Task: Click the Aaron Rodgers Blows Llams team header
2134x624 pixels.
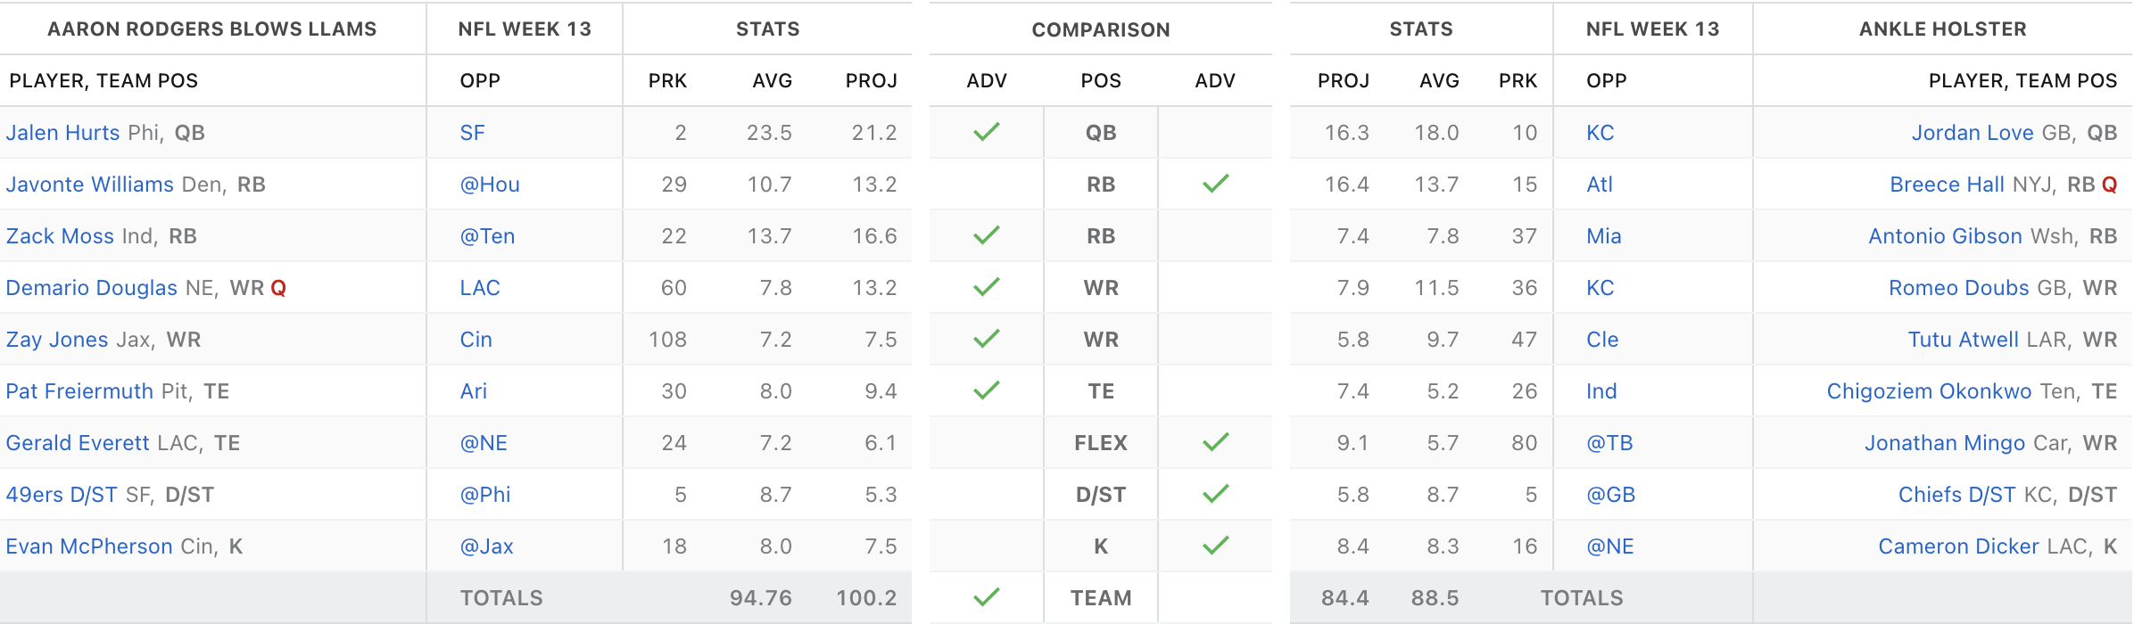Action: click(212, 29)
